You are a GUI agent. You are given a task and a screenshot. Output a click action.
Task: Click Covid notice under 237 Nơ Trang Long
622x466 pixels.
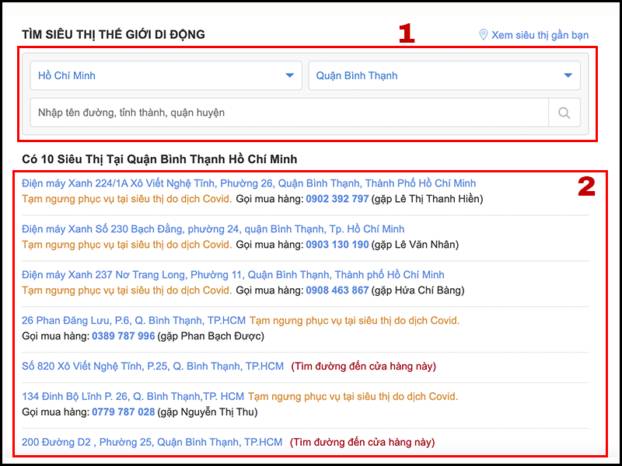click(127, 290)
